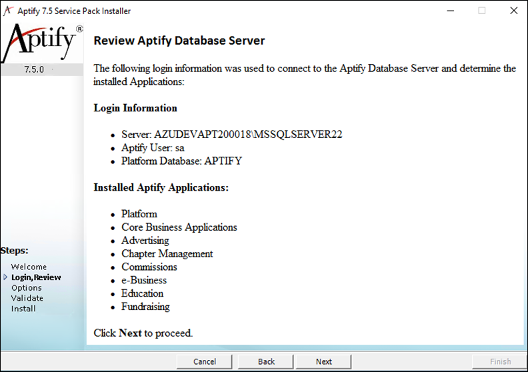Click the Review Aptify Database Server heading
The width and height of the screenshot is (528, 372).
click(179, 41)
